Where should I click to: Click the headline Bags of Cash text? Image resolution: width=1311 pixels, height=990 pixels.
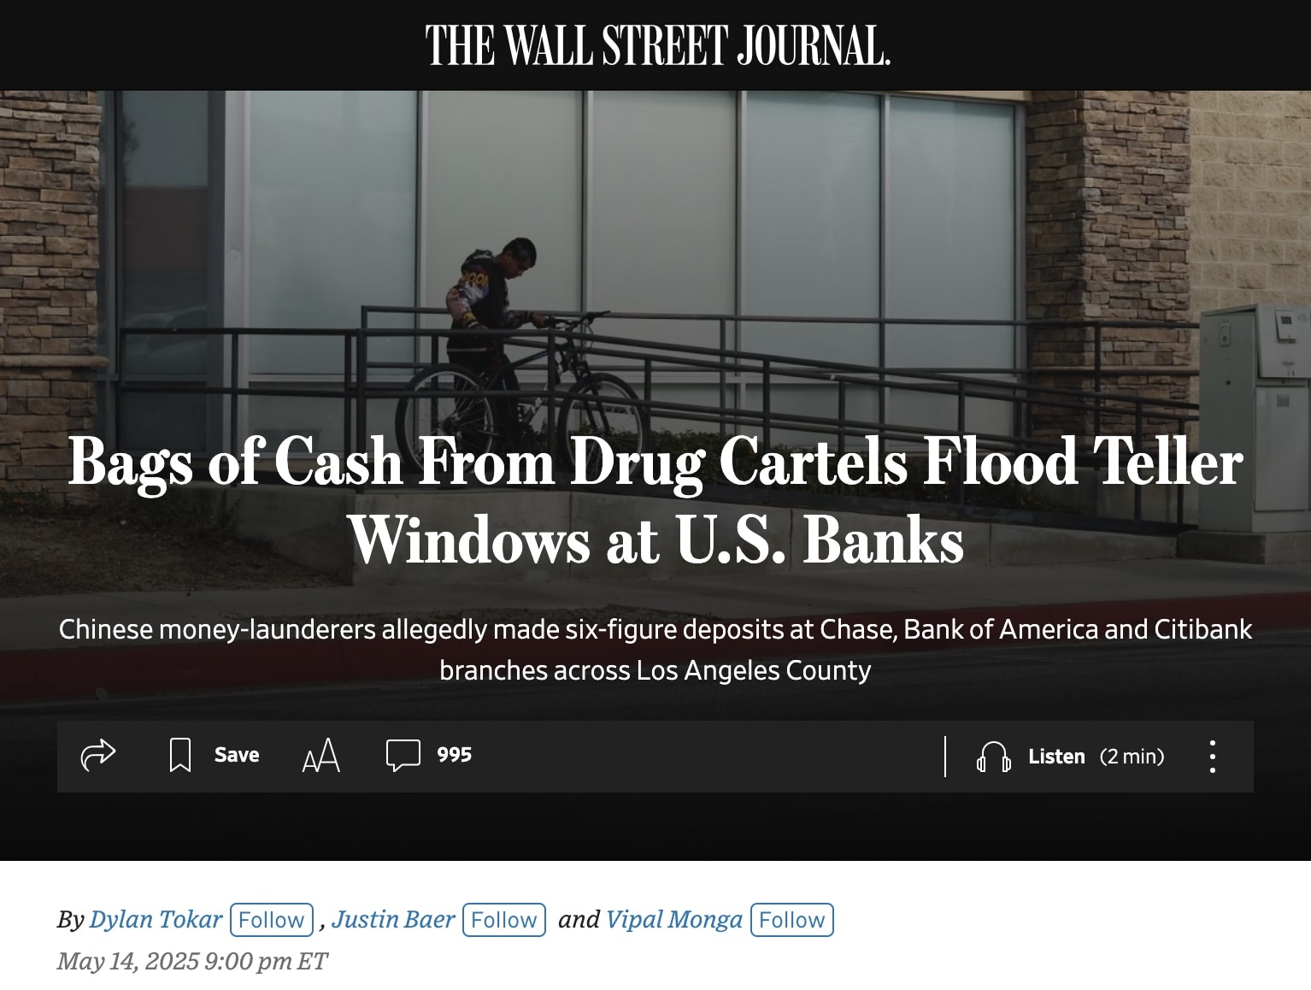(655, 501)
